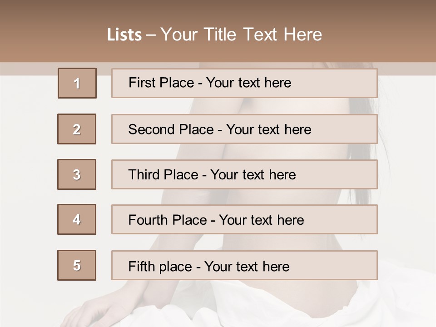Click 'Your Title Text Here' in the title

(241, 35)
